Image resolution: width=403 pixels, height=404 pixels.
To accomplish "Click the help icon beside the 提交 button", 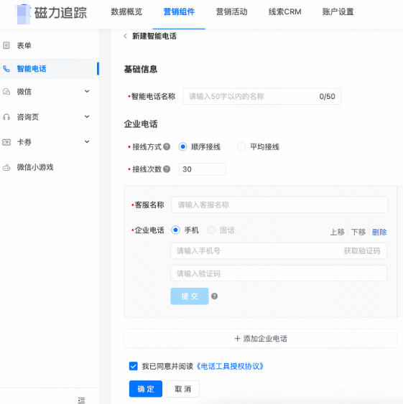I will (214, 296).
